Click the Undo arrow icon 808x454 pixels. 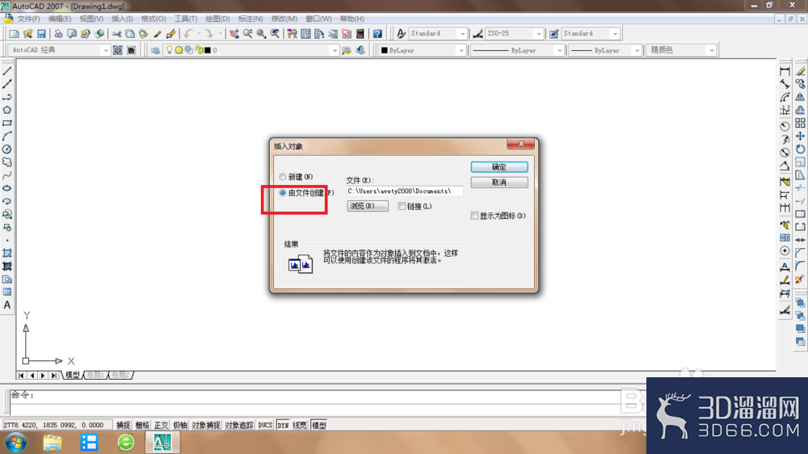click(188, 33)
